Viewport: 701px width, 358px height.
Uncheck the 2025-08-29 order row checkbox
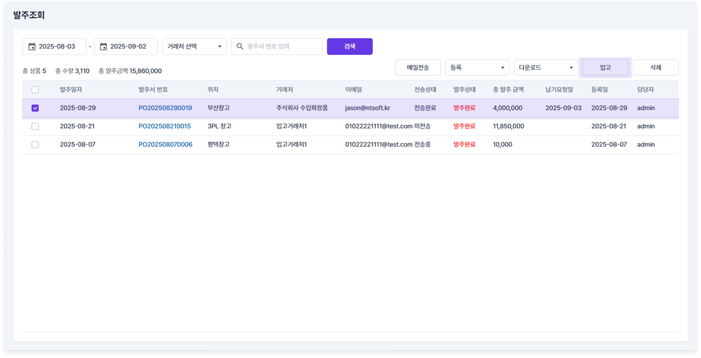(x=35, y=108)
